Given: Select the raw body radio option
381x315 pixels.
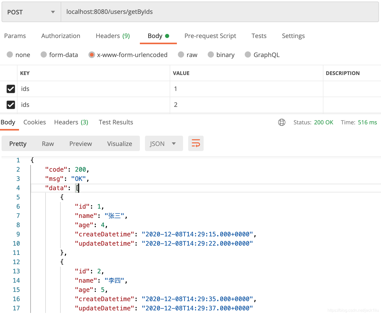Looking at the screenshot, I should coord(181,54).
